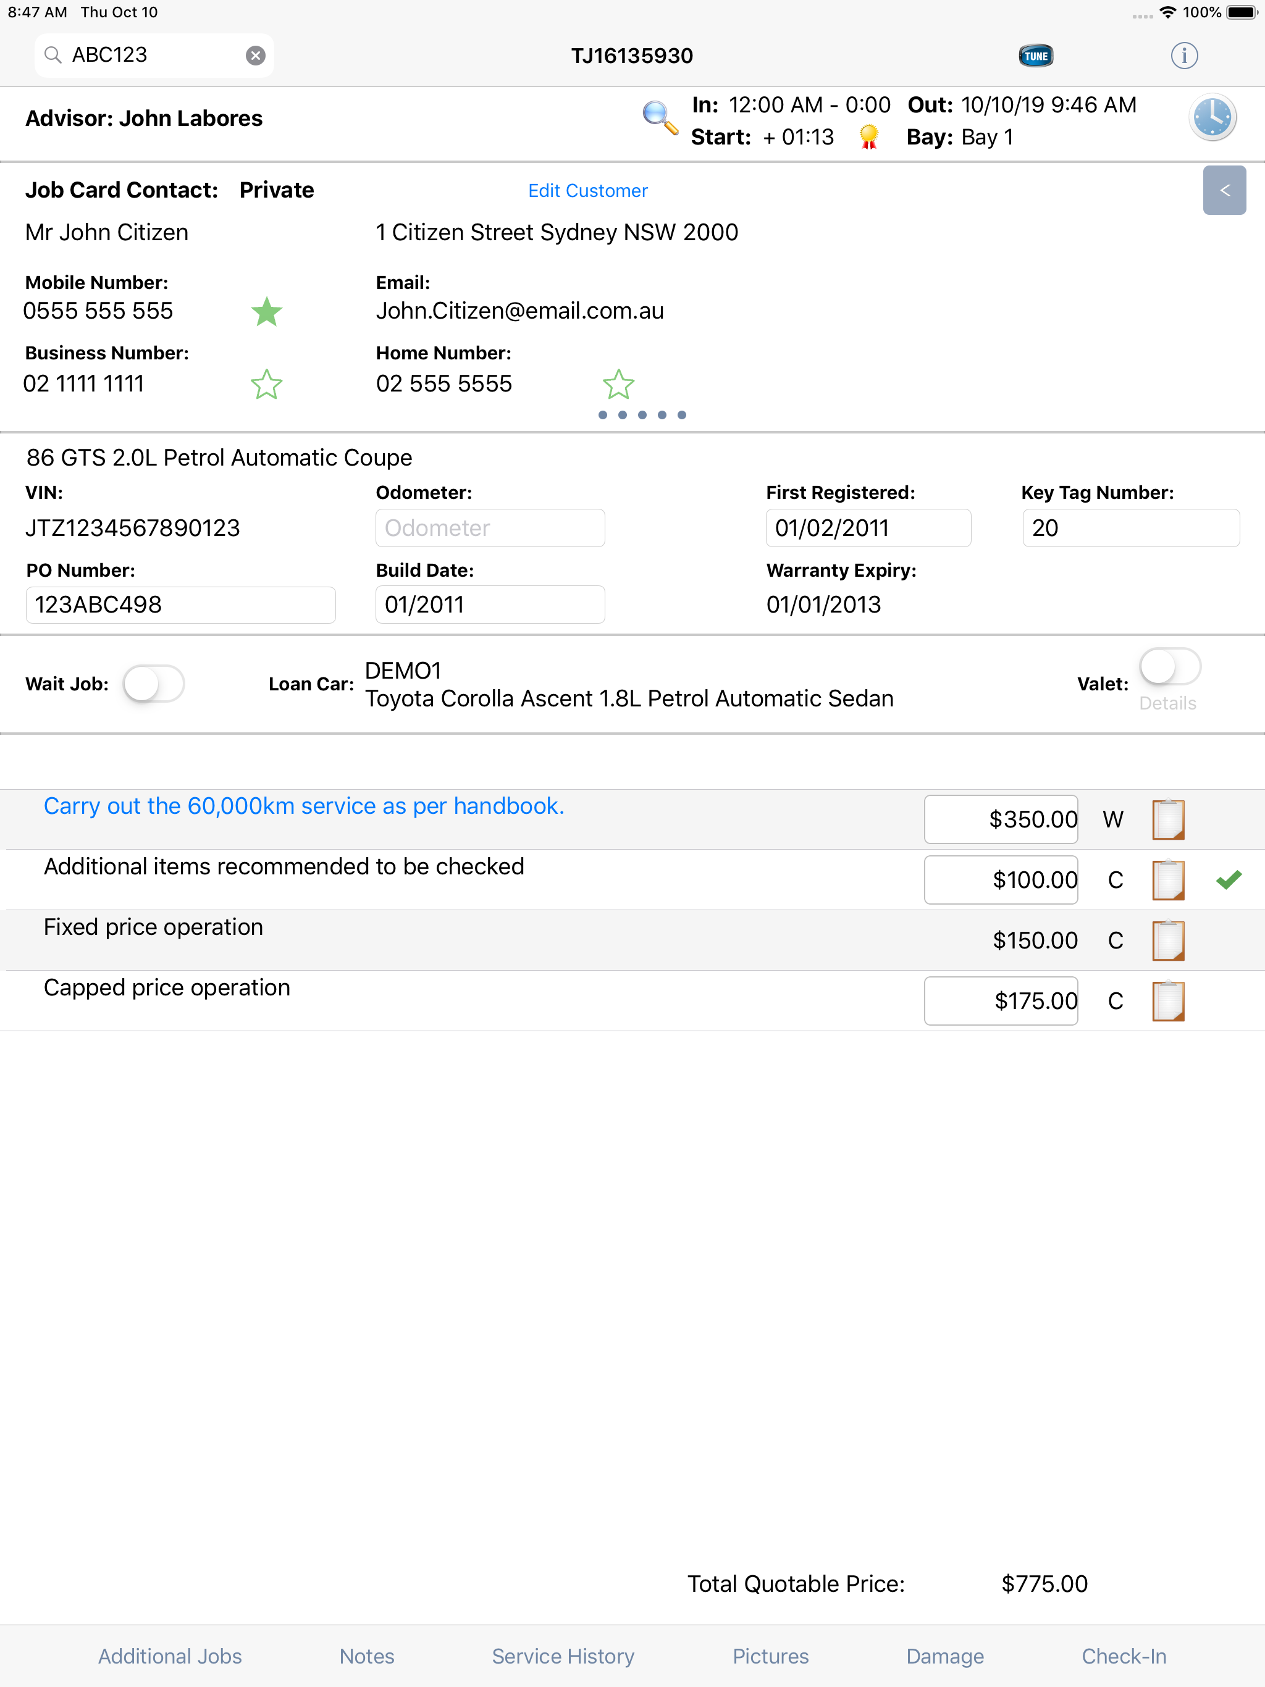Collapse the customer panel with arrow button
1265x1687 pixels.
[x=1224, y=190]
